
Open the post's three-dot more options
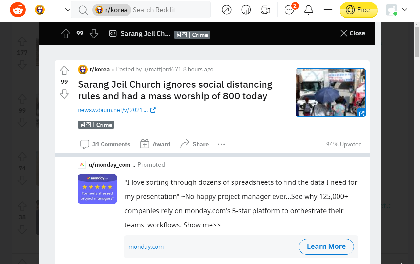click(221, 144)
